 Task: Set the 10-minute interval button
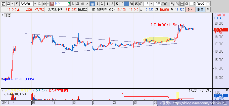pyautogui.click(x=122, y=4)
